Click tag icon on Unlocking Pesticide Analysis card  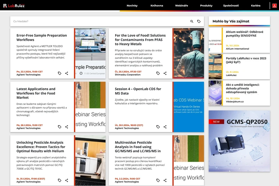[60, 181]
